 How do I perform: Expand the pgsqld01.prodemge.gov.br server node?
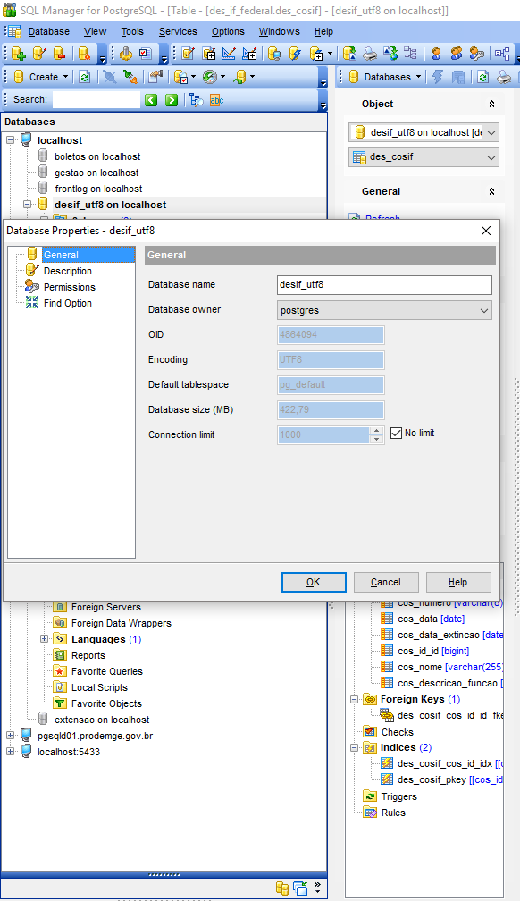tap(11, 736)
